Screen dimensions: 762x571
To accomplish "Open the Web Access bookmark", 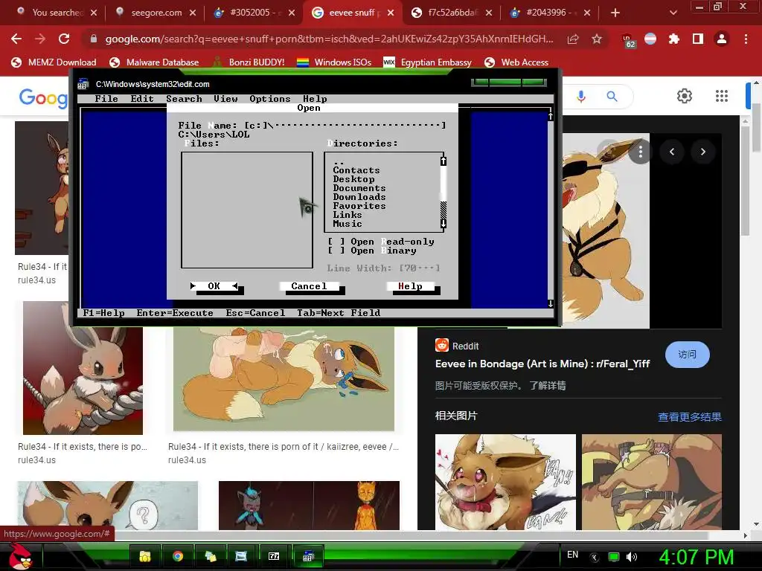I will pyautogui.click(x=516, y=62).
